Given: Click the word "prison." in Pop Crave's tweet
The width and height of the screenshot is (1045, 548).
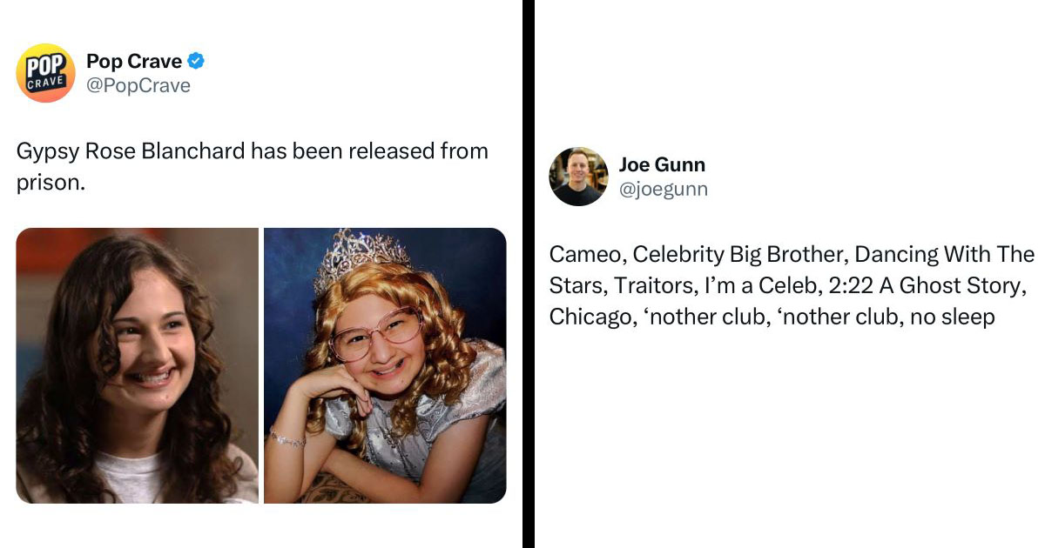Looking at the screenshot, I should tap(51, 184).
